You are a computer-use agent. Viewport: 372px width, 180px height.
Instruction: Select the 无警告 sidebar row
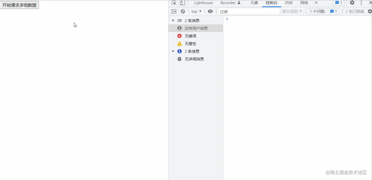[196, 44]
